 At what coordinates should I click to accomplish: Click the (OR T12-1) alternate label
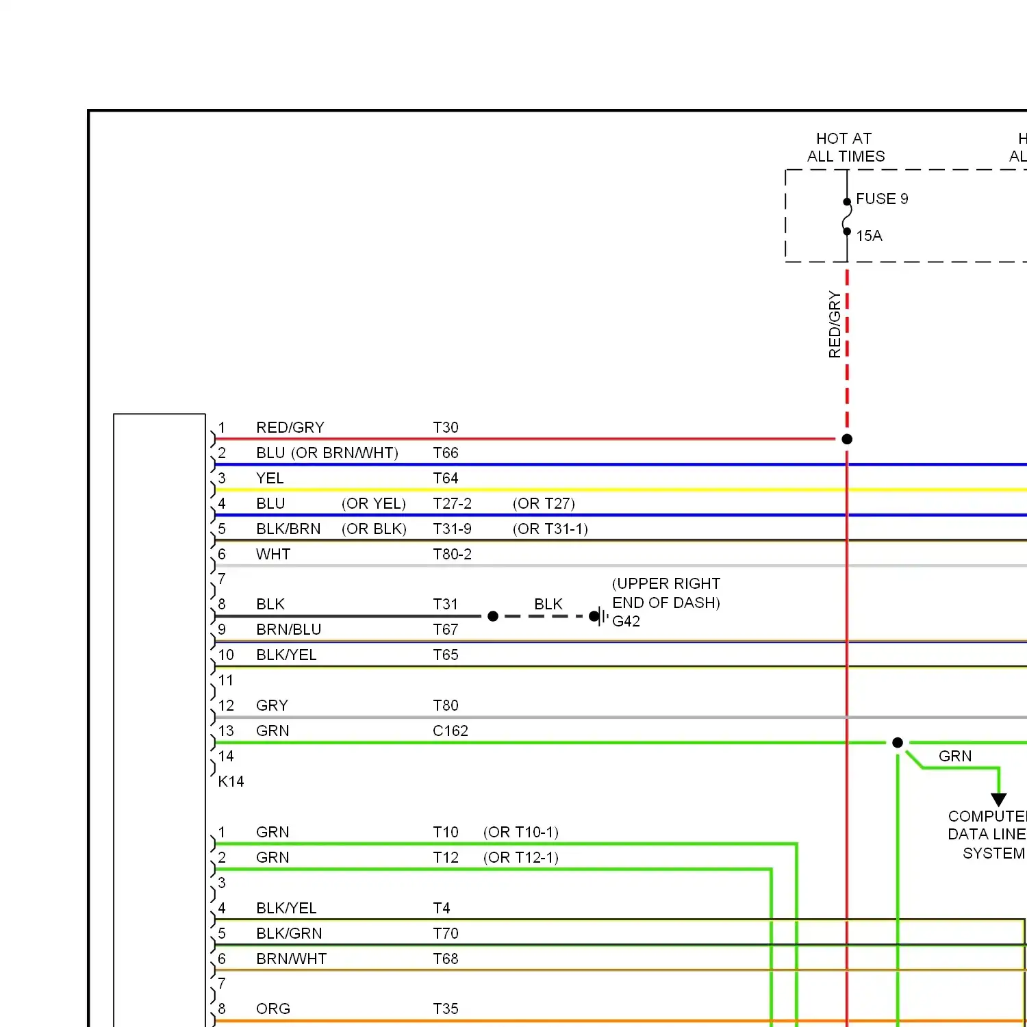(521, 857)
